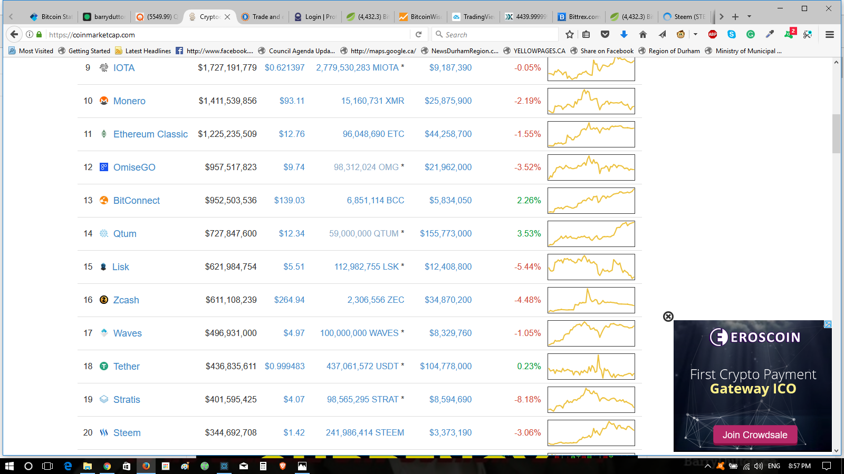The image size is (844, 474).
Task: Click the Skype extension icon
Action: 732,34
